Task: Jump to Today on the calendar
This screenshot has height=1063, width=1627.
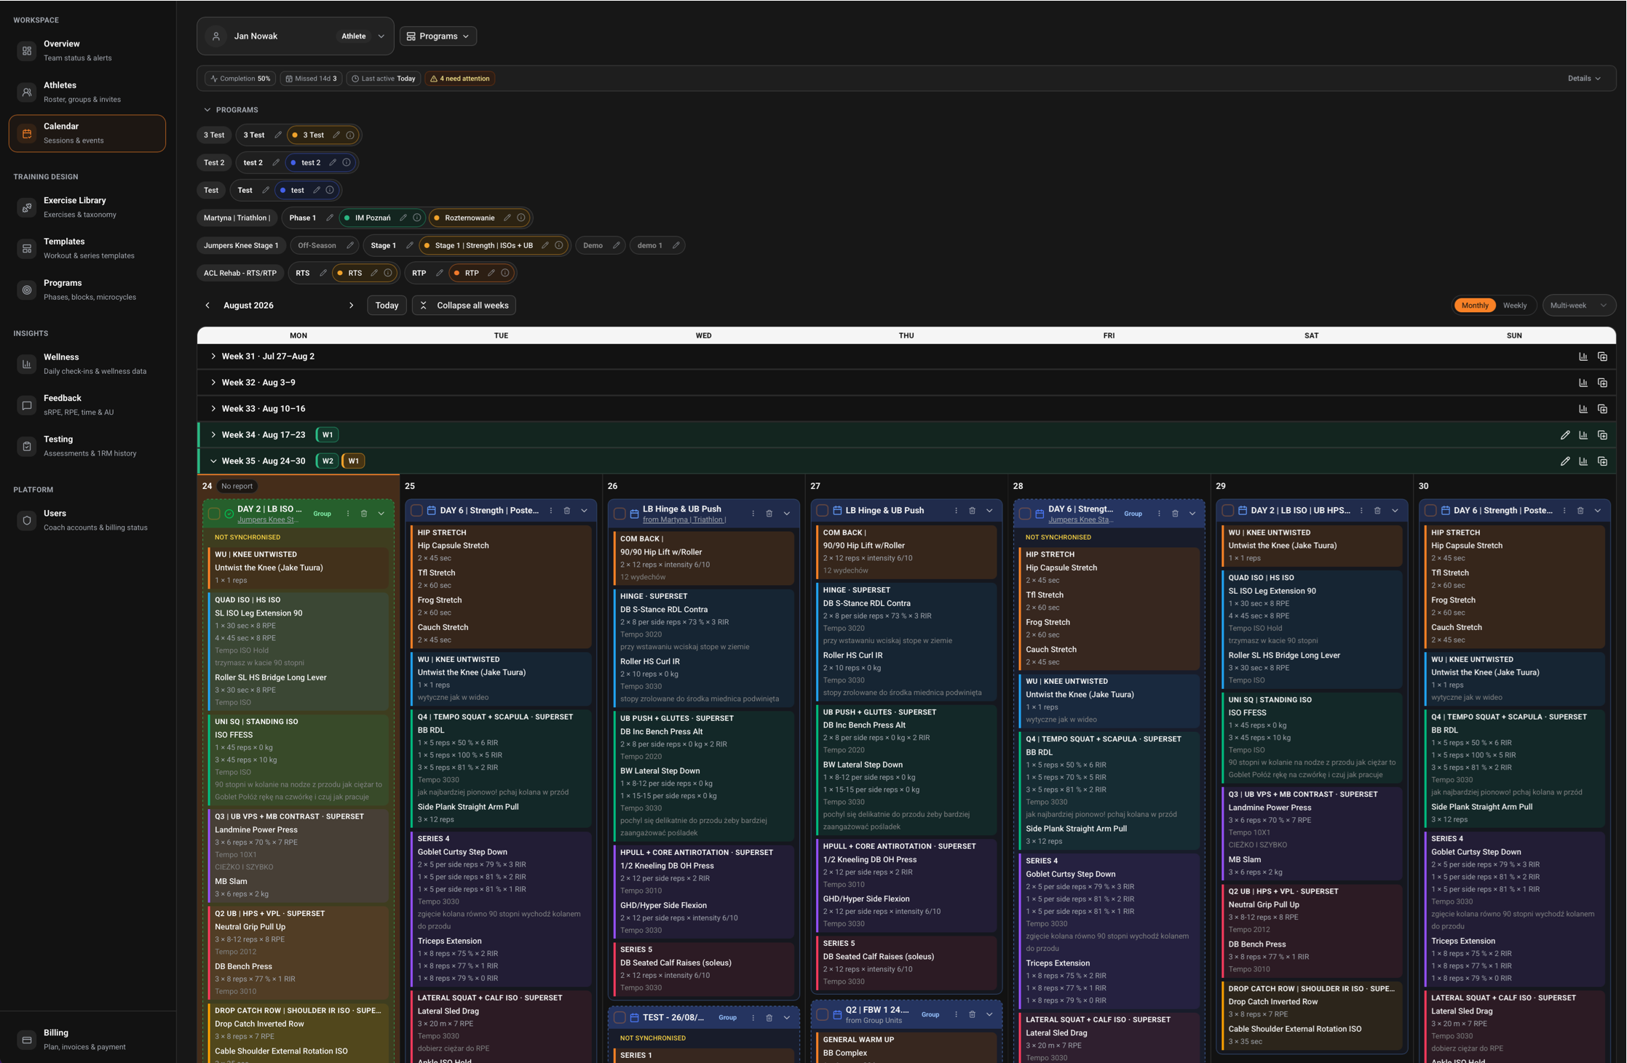Action: click(387, 306)
